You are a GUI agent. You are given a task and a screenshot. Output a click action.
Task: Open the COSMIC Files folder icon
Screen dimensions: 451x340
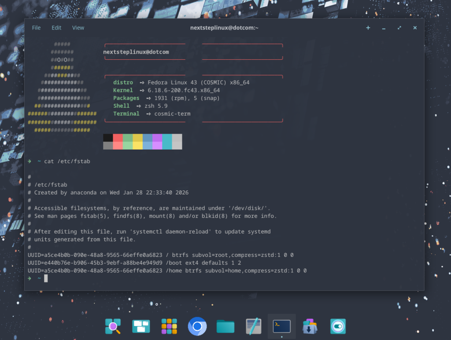[225, 326]
